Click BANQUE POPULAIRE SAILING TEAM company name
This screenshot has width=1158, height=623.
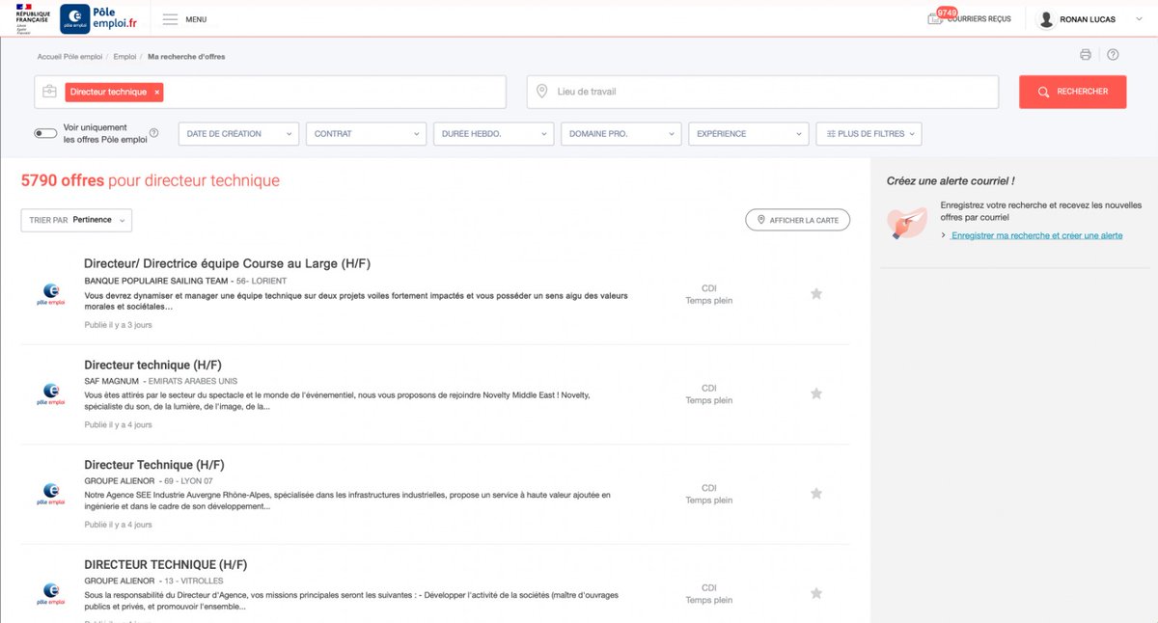[x=156, y=281]
